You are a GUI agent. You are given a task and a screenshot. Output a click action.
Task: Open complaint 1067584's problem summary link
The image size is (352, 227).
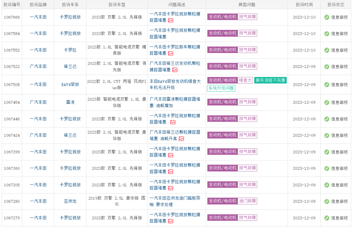pyautogui.click(x=175, y=33)
